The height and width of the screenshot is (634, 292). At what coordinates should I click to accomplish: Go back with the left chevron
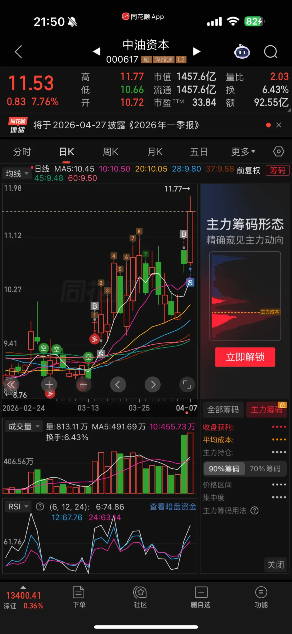[18, 52]
